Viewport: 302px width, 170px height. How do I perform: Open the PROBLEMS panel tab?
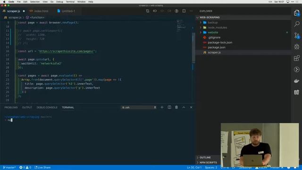pyautogui.click(x=11, y=107)
